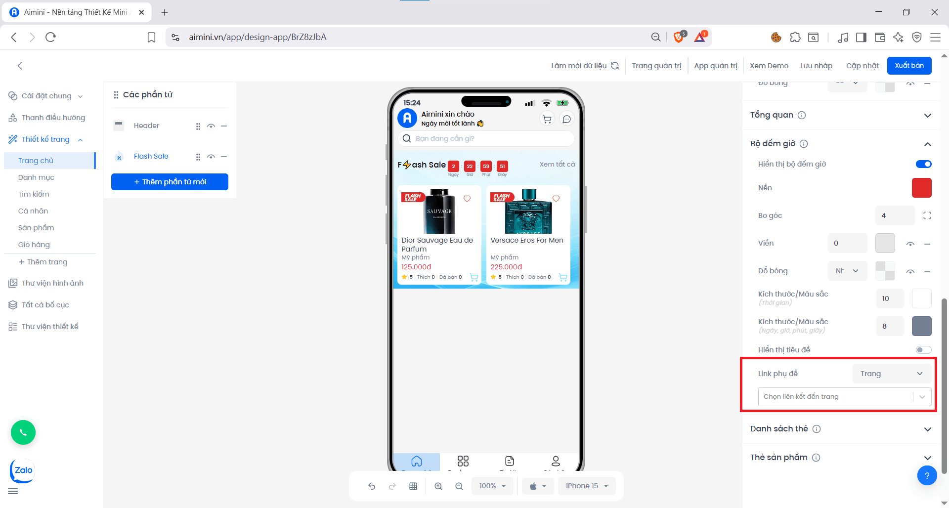Open the Zalo chat icon
The width and height of the screenshot is (949, 508).
[23, 470]
